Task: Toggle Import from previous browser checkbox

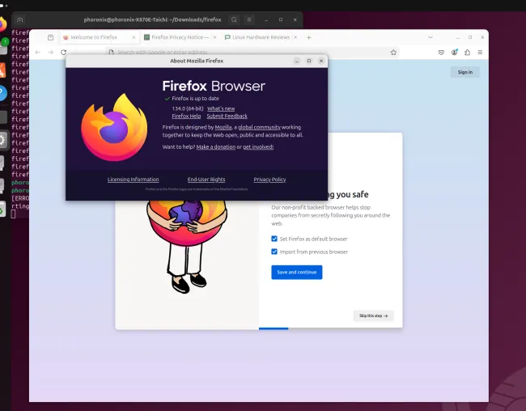Action: point(274,252)
